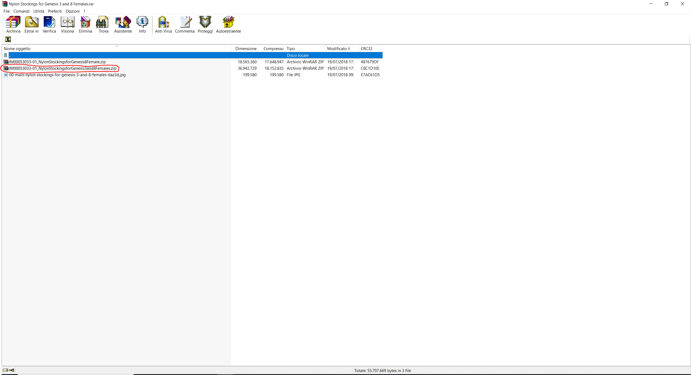This screenshot has height=375, width=691.
Task: Open the Opzioni menu
Action: coord(73,11)
